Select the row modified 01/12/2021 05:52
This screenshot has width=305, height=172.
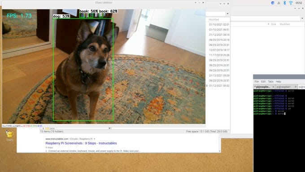[219, 86]
